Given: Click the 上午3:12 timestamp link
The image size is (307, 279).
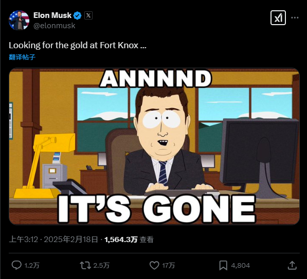Looking at the screenshot, I should [x=24, y=240].
